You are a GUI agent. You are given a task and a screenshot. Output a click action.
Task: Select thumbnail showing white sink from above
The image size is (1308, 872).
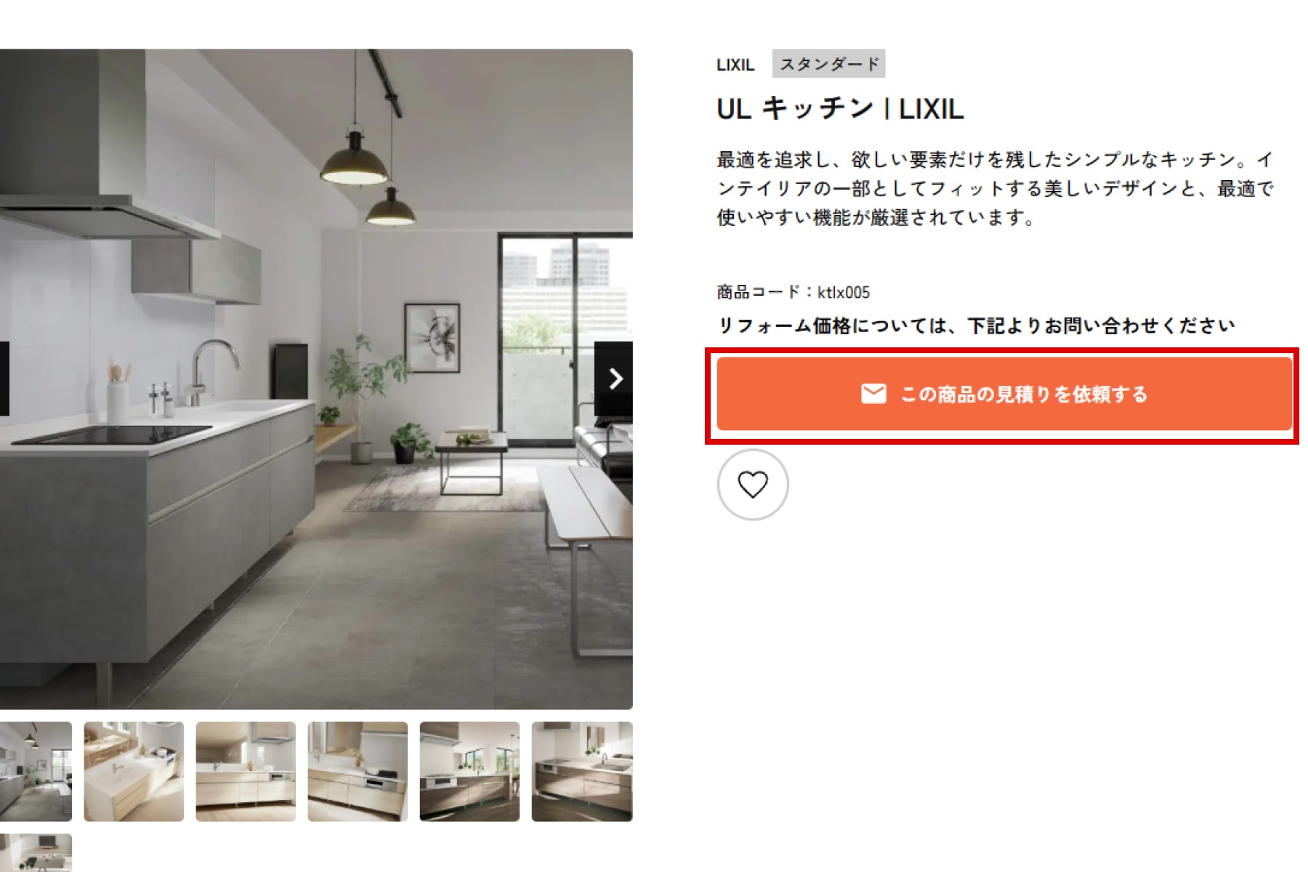point(134,771)
